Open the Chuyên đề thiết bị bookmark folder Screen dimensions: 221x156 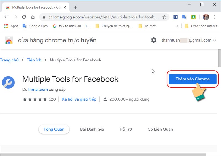click(114, 26)
